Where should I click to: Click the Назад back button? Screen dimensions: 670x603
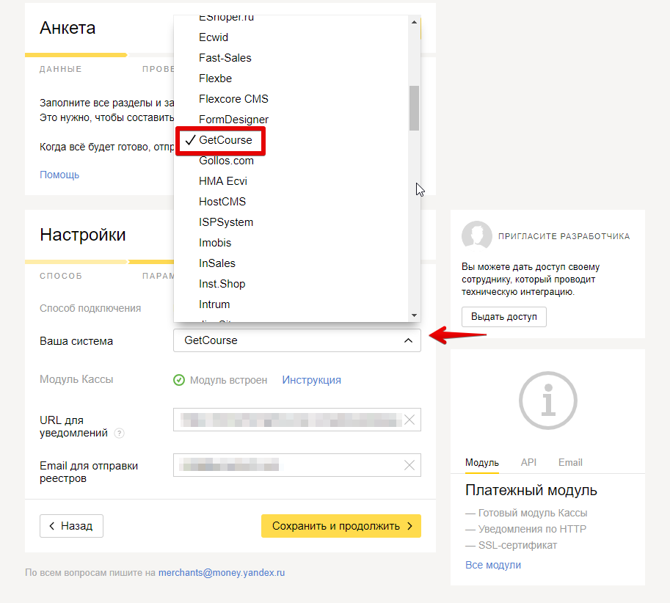point(71,526)
